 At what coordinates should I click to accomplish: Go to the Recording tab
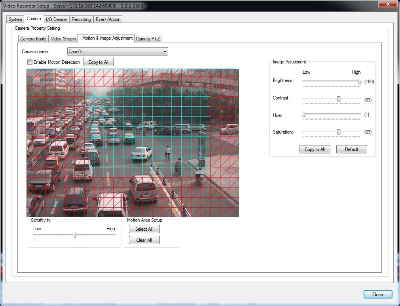[x=81, y=19]
